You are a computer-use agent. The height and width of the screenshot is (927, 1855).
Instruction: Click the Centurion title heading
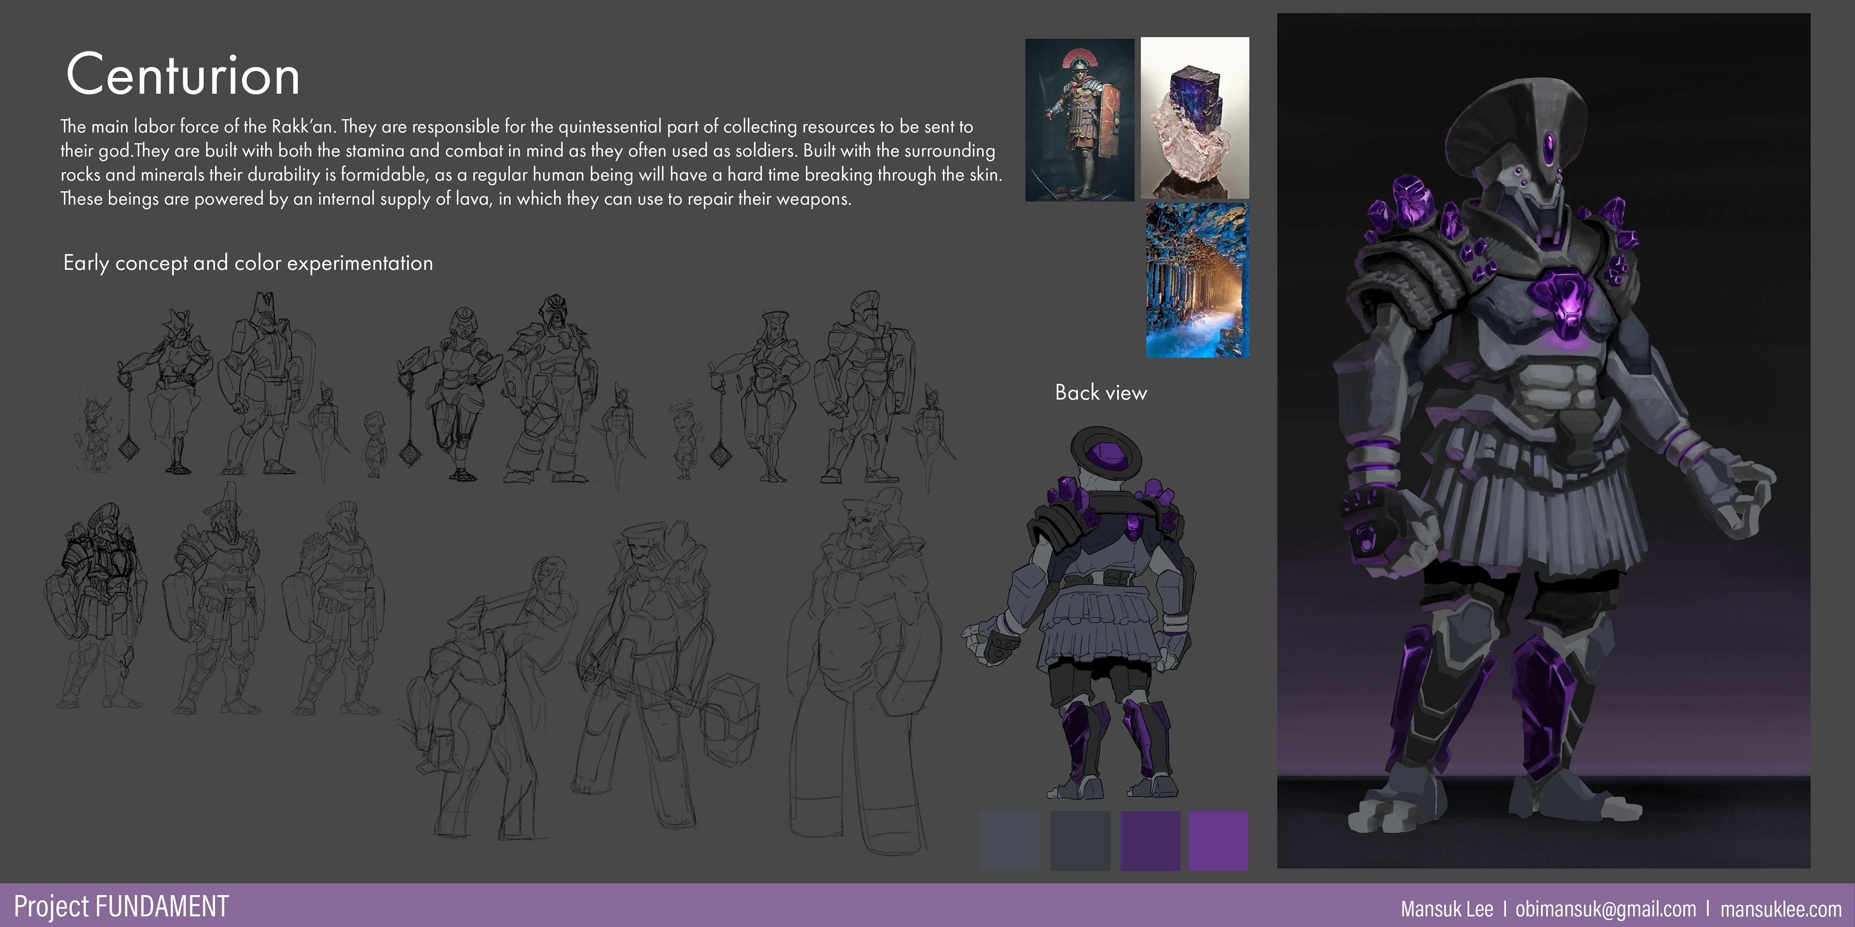[x=183, y=75]
